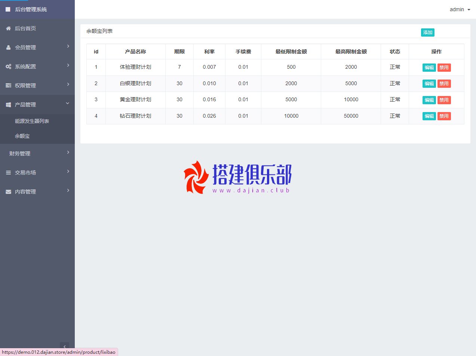Image resolution: width=476 pixels, height=356 pixels.
Task: Open 后台首页 menu item
Action: click(x=25, y=28)
